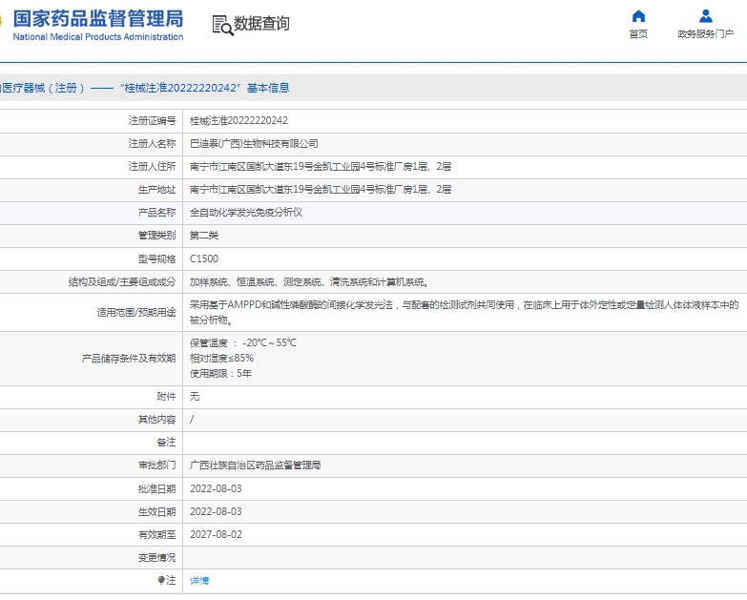Click the 数据查询 search document icon

pyautogui.click(x=222, y=25)
